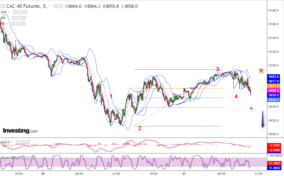Click the 8100.0 price scale label
Viewport: 284px width, 176px height.
coord(274,66)
